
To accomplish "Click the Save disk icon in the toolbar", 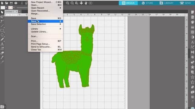I will click(11, 3).
